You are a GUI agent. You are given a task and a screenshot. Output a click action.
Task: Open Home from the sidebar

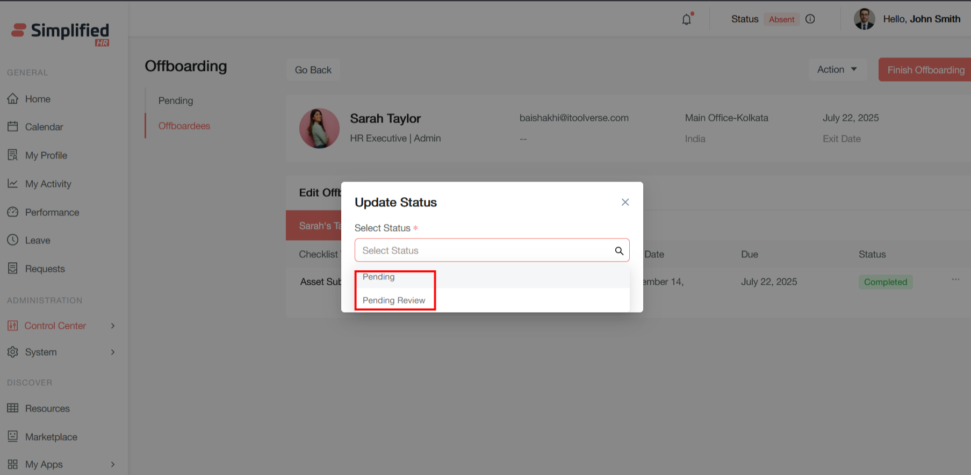coord(37,99)
